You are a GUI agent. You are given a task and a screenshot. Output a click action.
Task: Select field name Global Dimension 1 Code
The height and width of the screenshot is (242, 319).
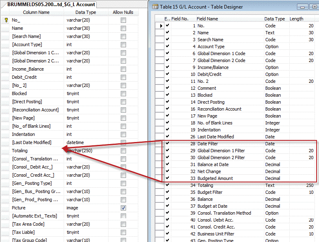pyautogui.click(x=222, y=53)
